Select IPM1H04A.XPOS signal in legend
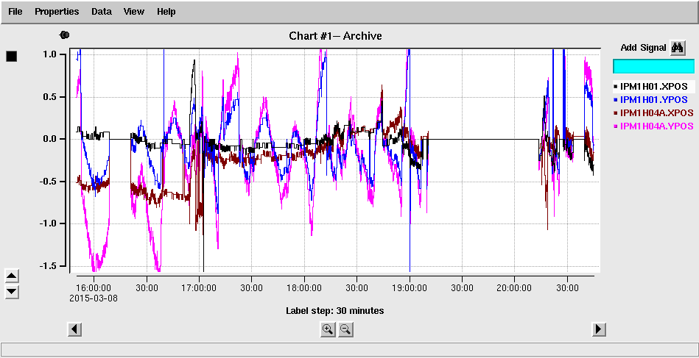Image resolution: width=699 pixels, height=358 pixels. click(653, 112)
